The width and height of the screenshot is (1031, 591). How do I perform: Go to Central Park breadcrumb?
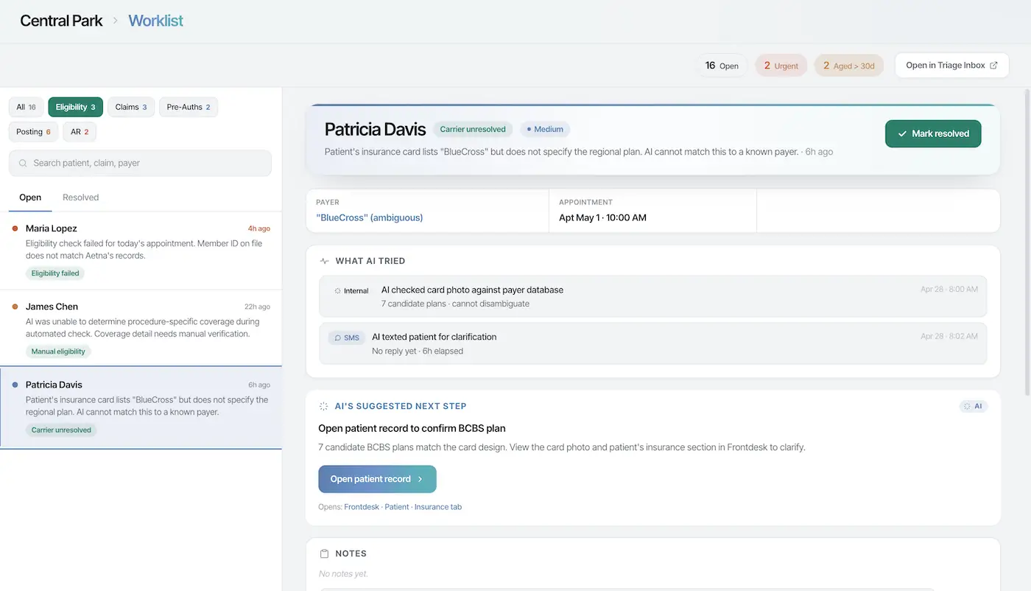(x=61, y=21)
